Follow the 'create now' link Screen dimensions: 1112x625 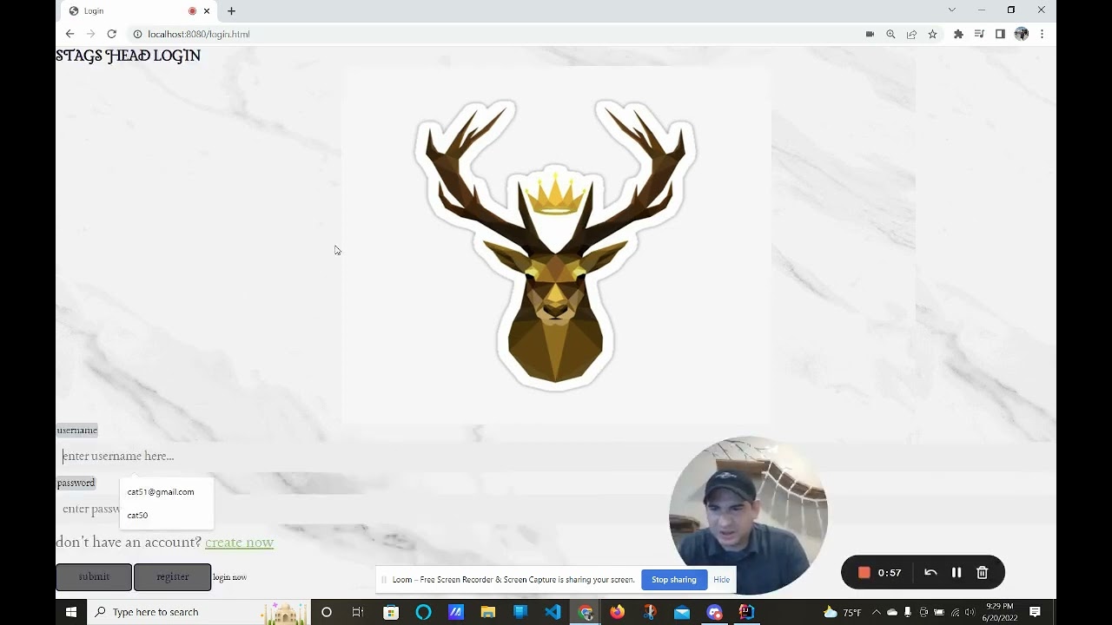[x=239, y=543]
